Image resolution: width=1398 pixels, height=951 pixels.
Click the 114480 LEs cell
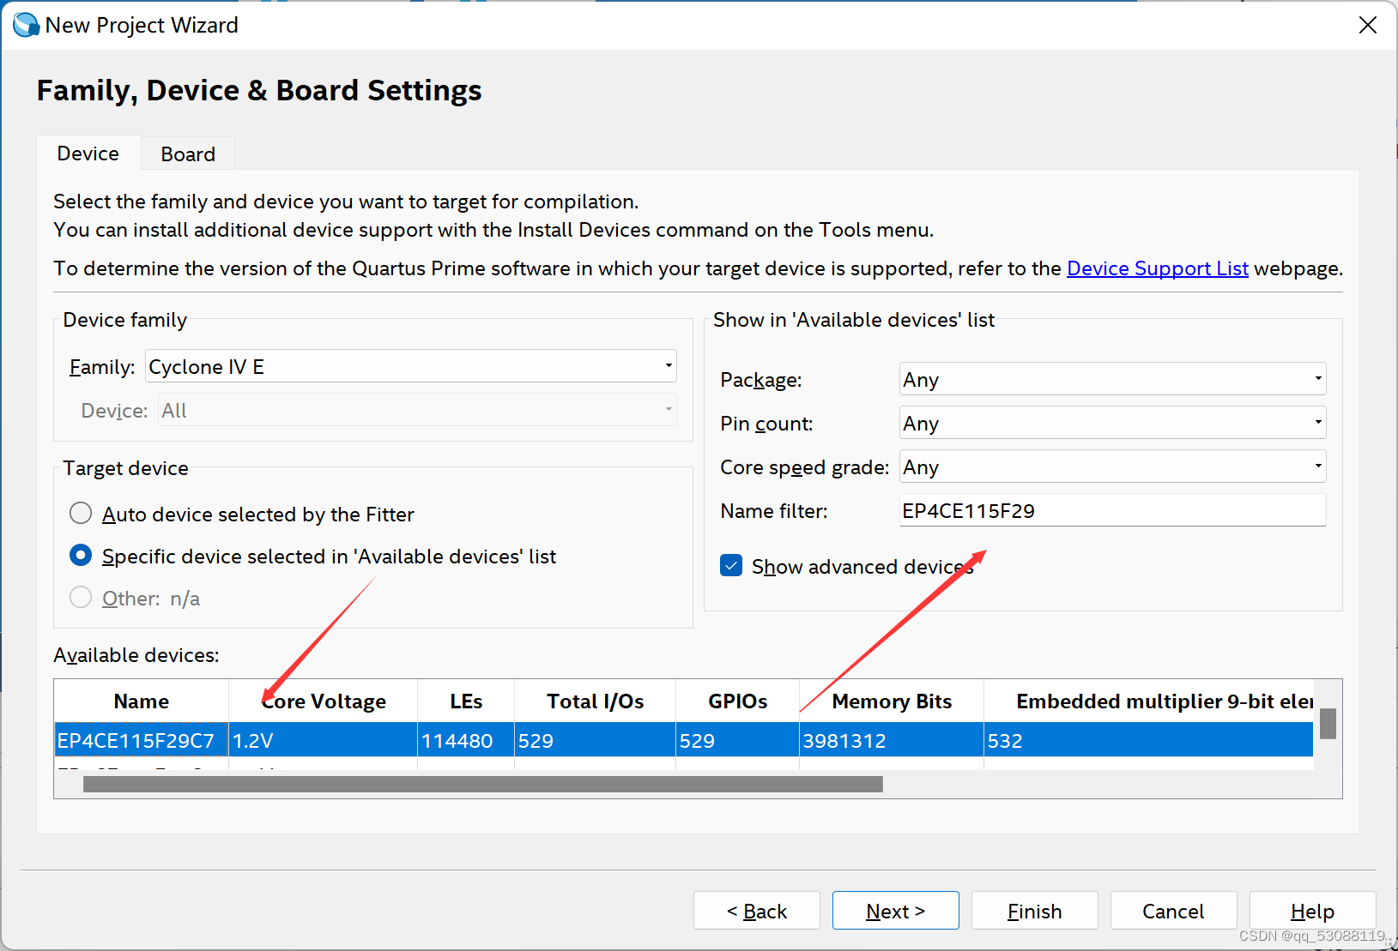click(x=466, y=740)
